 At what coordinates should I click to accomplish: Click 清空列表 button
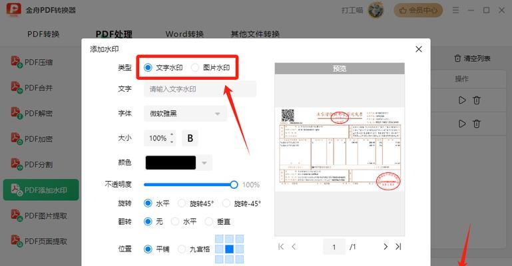(472, 59)
